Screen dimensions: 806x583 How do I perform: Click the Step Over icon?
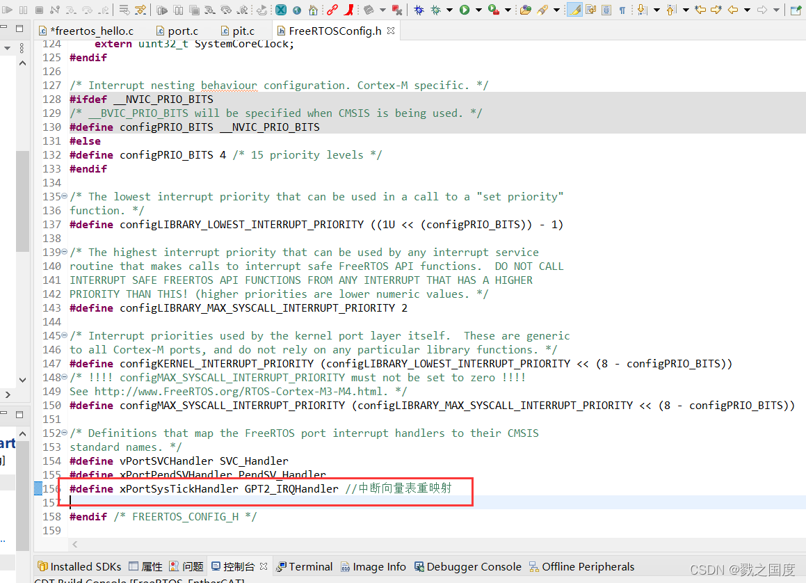(87, 10)
